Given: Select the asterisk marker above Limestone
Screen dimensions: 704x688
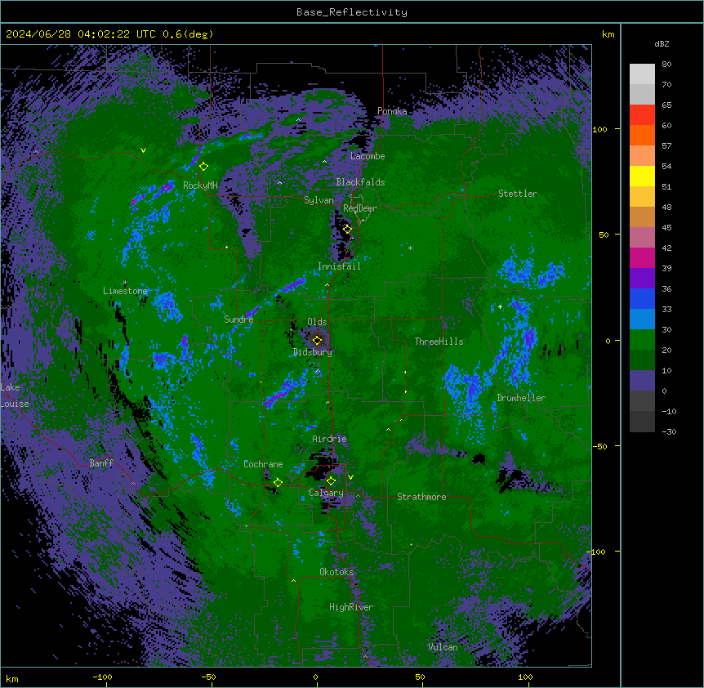Looking at the screenshot, I should coord(125,283).
